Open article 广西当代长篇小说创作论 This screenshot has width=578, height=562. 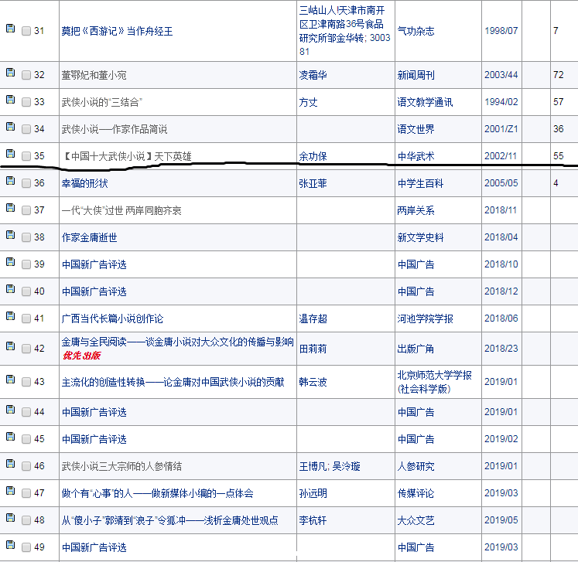pyautogui.click(x=112, y=318)
